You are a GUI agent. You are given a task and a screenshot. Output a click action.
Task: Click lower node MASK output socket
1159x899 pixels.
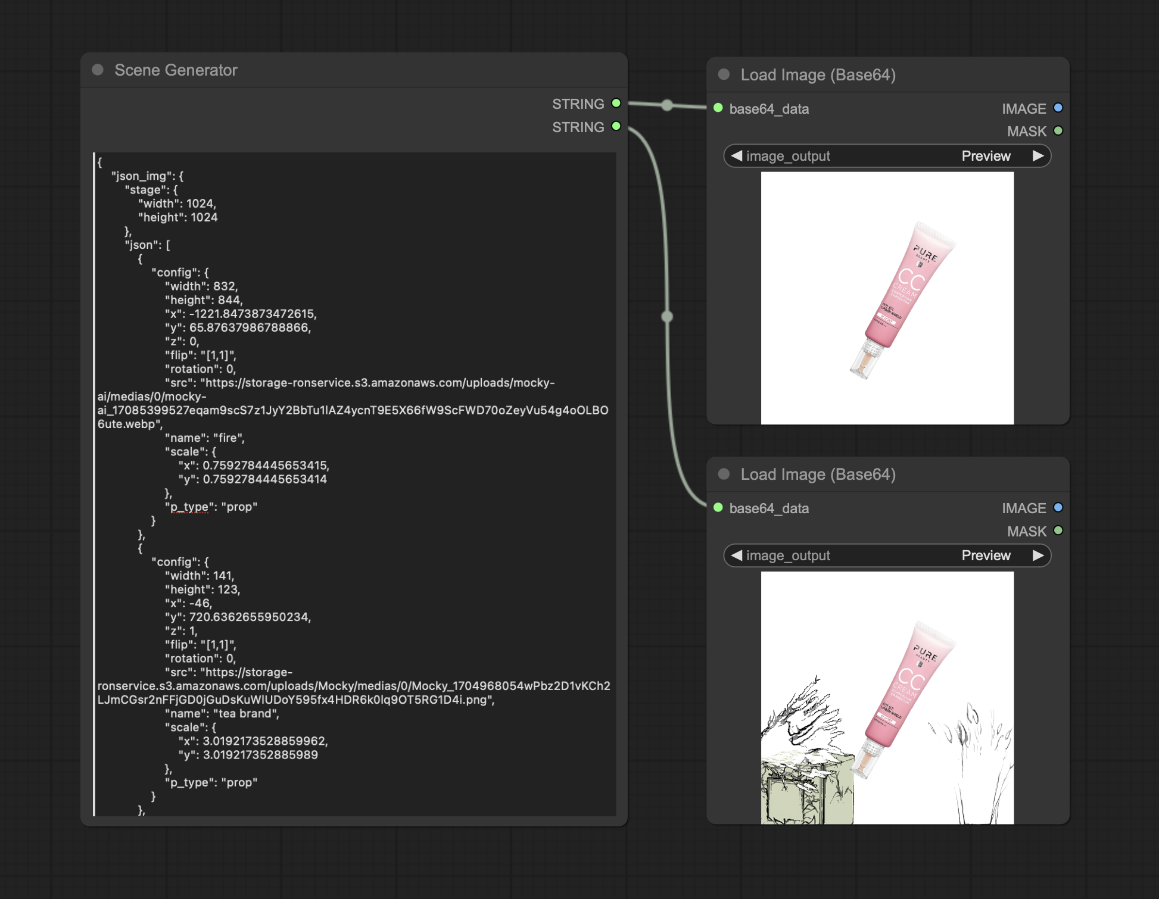click(1058, 530)
